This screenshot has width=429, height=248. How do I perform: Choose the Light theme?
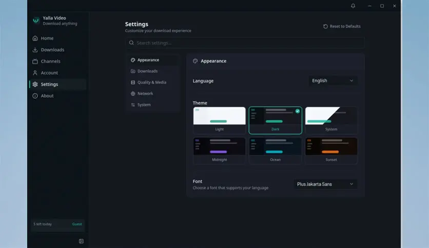click(220, 120)
